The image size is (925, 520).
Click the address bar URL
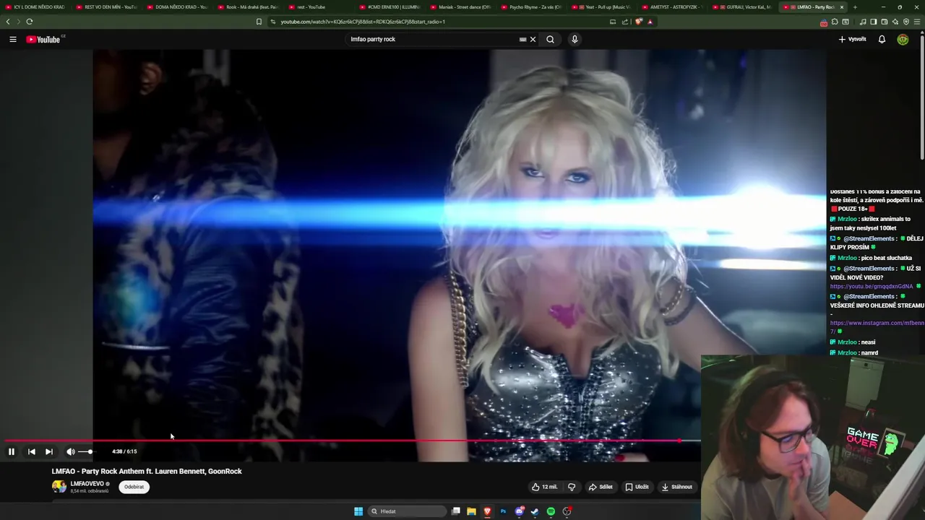(x=363, y=22)
